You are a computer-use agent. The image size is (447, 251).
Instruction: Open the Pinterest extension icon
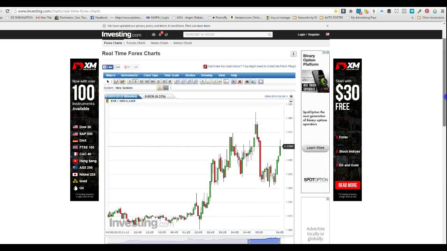(x=427, y=11)
